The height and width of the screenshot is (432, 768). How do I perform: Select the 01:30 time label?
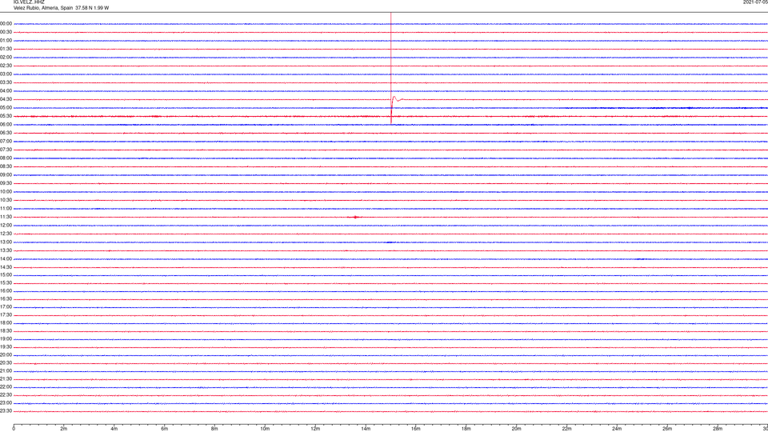(6, 49)
